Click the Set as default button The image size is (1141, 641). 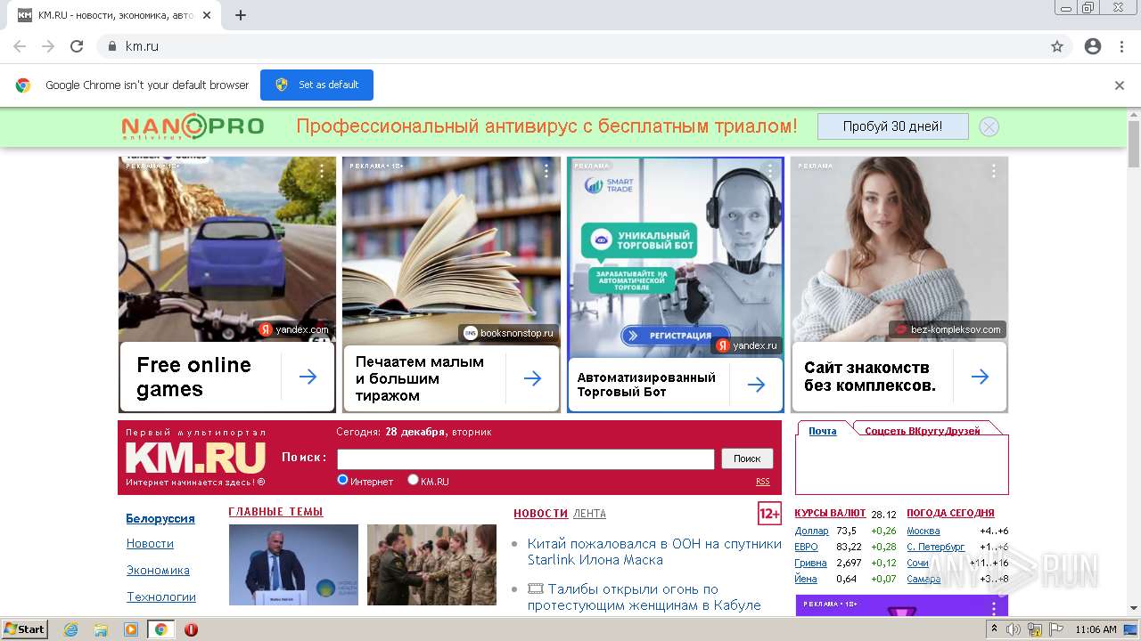pos(316,85)
